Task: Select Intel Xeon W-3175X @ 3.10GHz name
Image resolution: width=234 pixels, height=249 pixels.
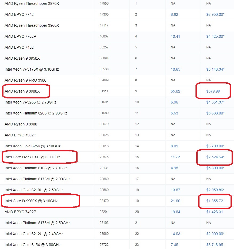Action: coord(32,69)
